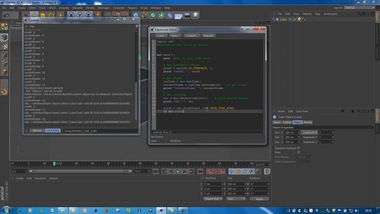The image size is (380, 214).
Task: Select the Model mode cube icon
Action: pyautogui.click(x=4, y=37)
